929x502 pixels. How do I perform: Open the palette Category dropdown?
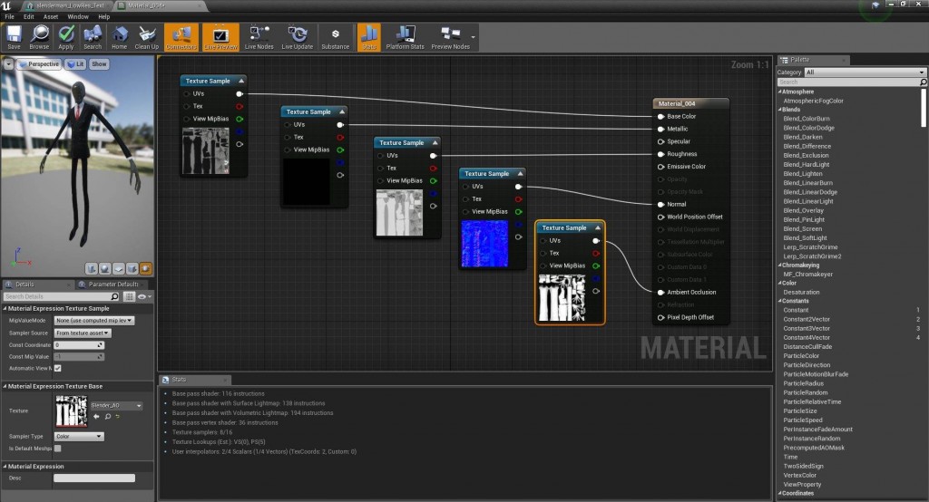coord(865,72)
